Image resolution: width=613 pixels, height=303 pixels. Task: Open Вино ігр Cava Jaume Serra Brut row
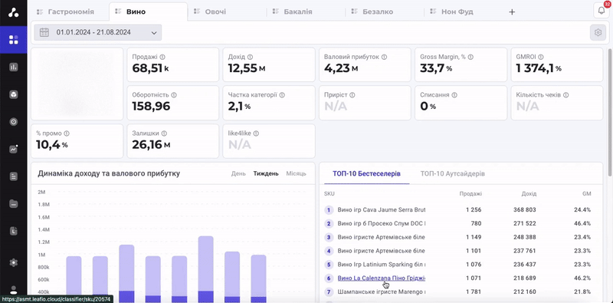pos(457,210)
